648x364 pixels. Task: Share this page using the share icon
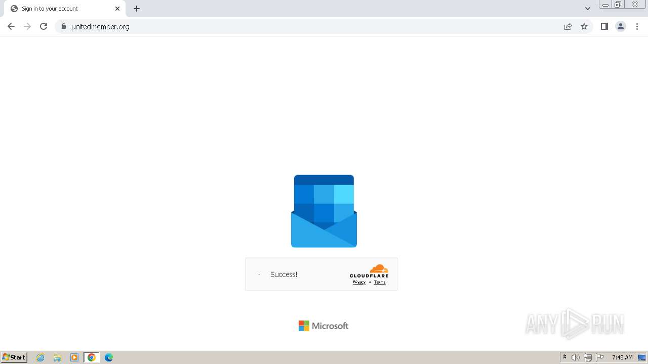[x=568, y=26]
